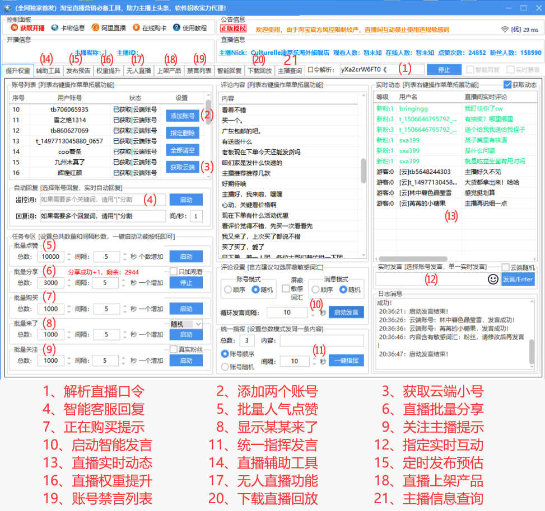Enable the 只加观看 checkbox
The height and width of the screenshot is (511, 545).
(173, 271)
